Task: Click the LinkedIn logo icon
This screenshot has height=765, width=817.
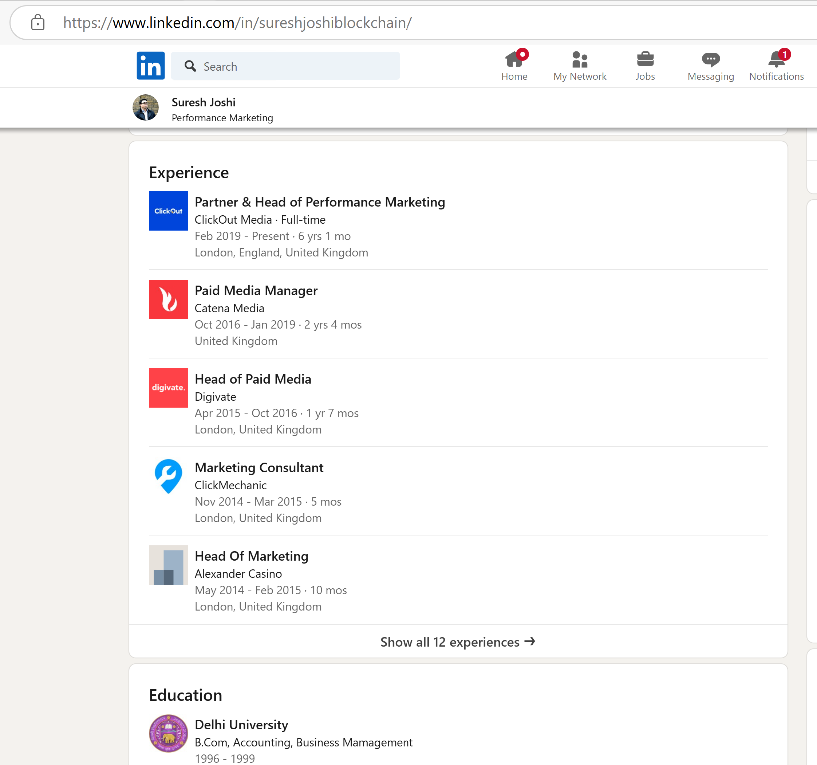Action: tap(150, 66)
